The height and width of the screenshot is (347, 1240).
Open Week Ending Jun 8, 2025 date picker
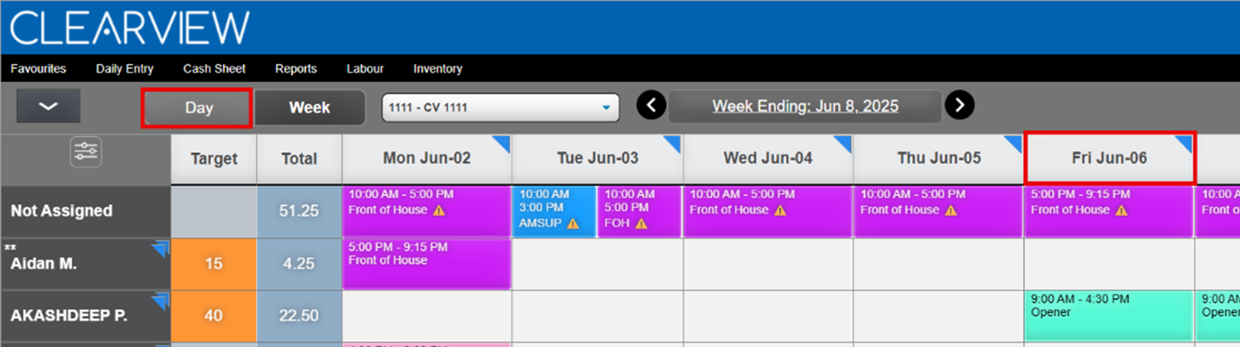tap(805, 107)
